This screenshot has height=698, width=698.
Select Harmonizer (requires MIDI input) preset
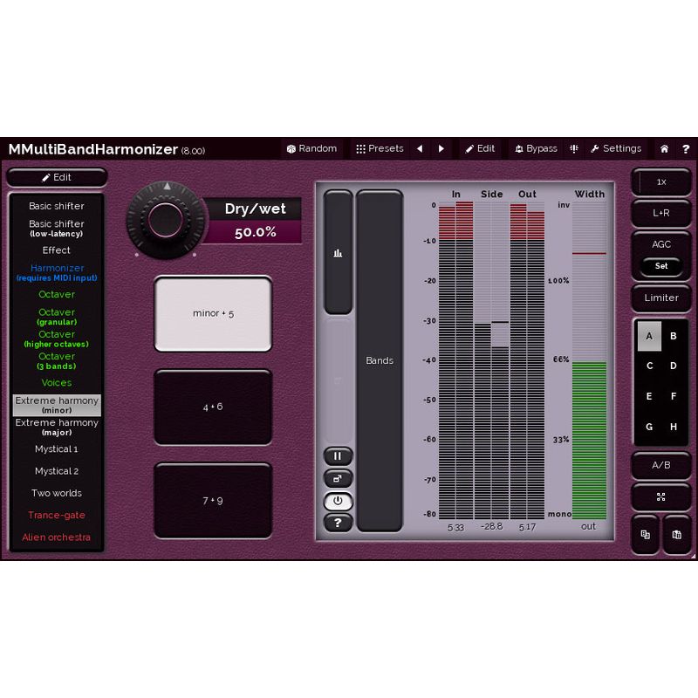pyautogui.click(x=57, y=272)
